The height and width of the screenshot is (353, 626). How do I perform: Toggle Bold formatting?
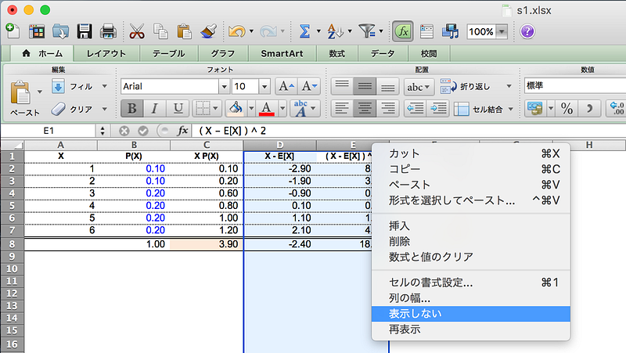point(131,108)
